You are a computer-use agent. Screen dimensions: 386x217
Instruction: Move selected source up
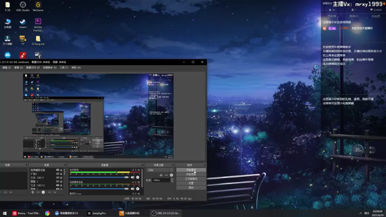pyautogui.click(x=49, y=192)
